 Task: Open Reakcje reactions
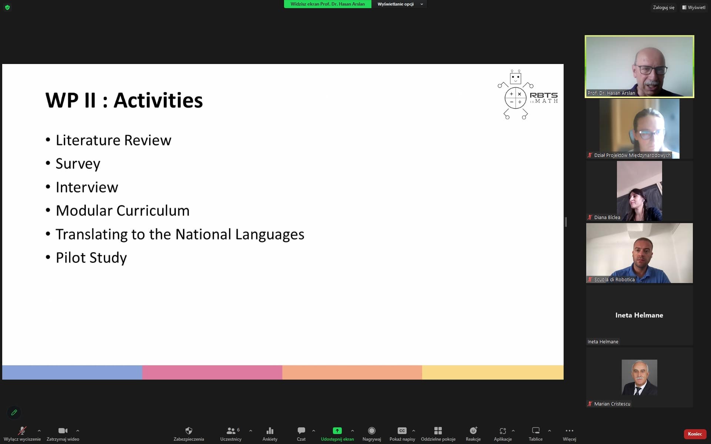[x=473, y=434]
